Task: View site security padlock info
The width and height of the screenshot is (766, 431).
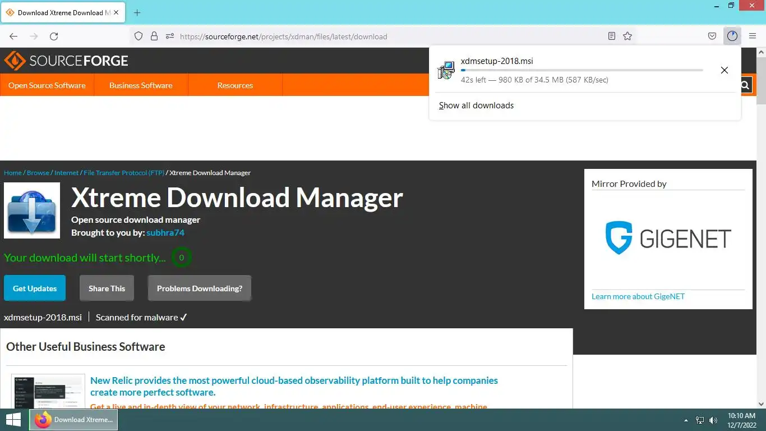Action: click(x=154, y=36)
